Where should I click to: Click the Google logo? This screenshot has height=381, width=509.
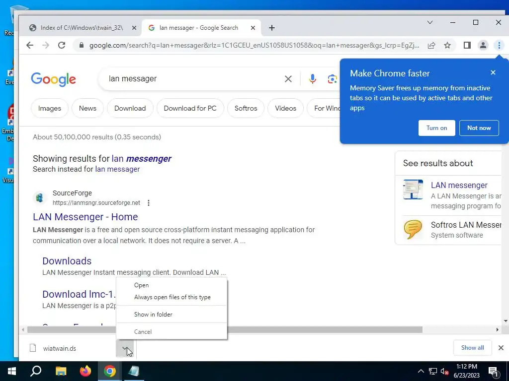pos(54,79)
